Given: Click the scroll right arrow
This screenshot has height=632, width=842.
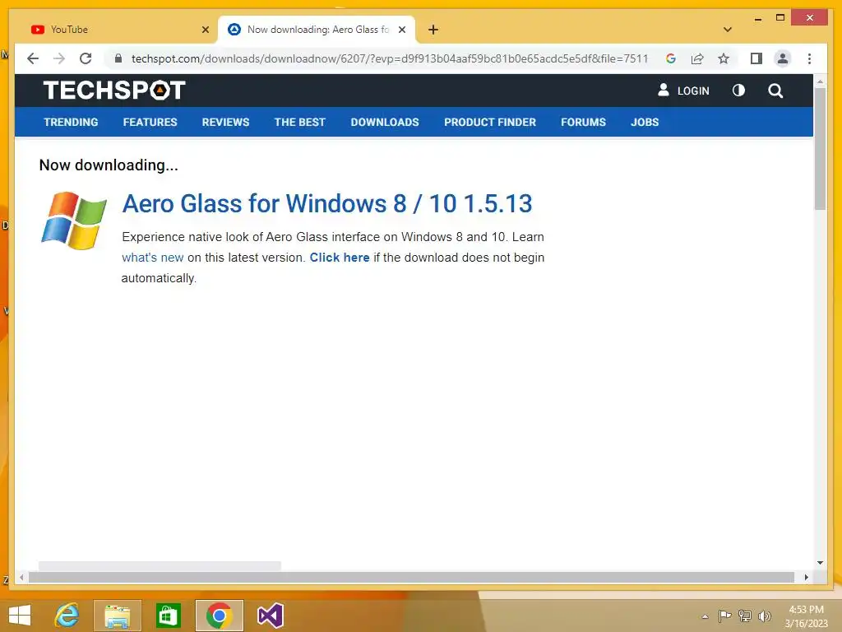Looking at the screenshot, I should pos(806,577).
